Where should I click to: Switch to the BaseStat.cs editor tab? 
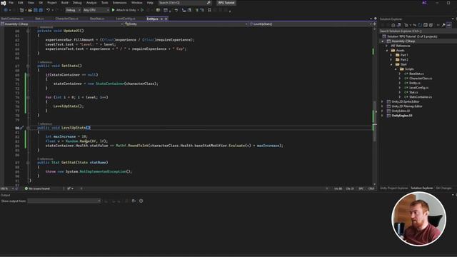pos(97,19)
